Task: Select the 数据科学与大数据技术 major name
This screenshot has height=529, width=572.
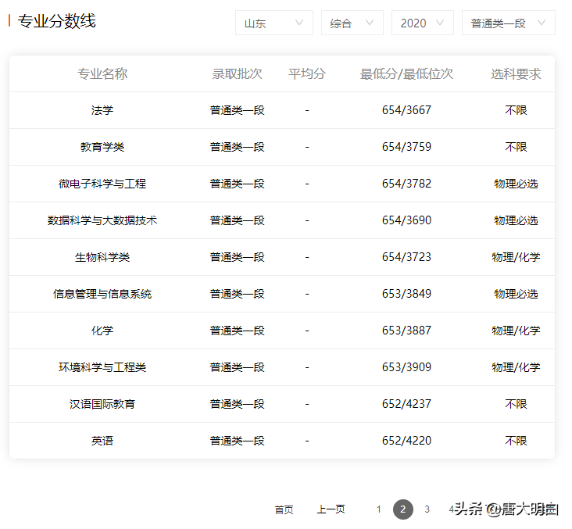Action: 102,220
